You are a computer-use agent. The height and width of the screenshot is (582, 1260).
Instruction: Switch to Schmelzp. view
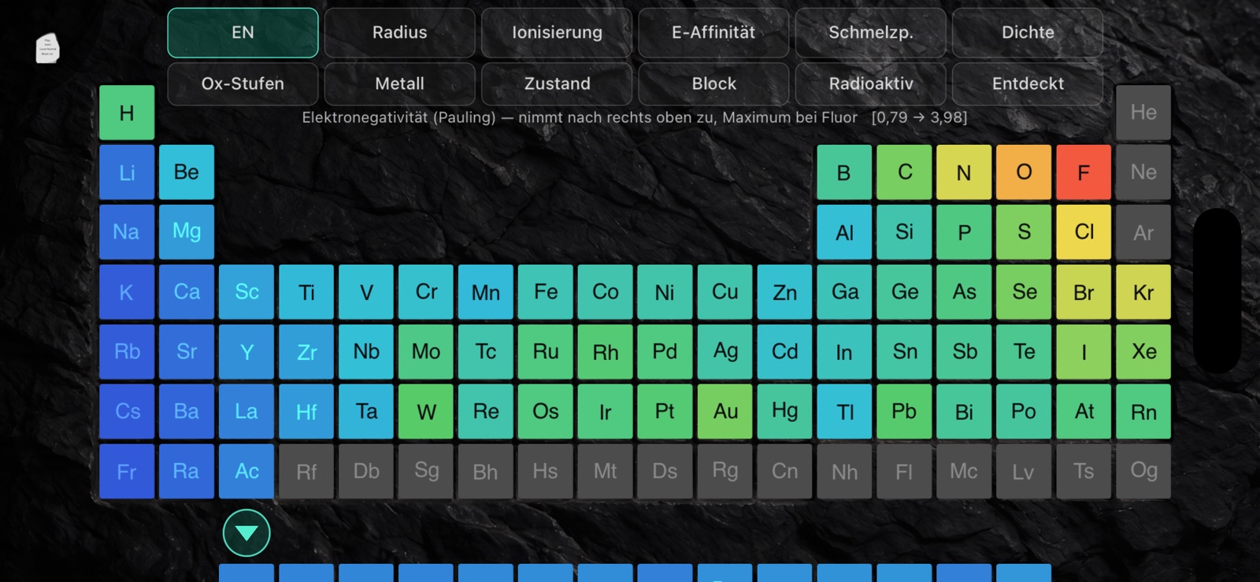tap(871, 32)
